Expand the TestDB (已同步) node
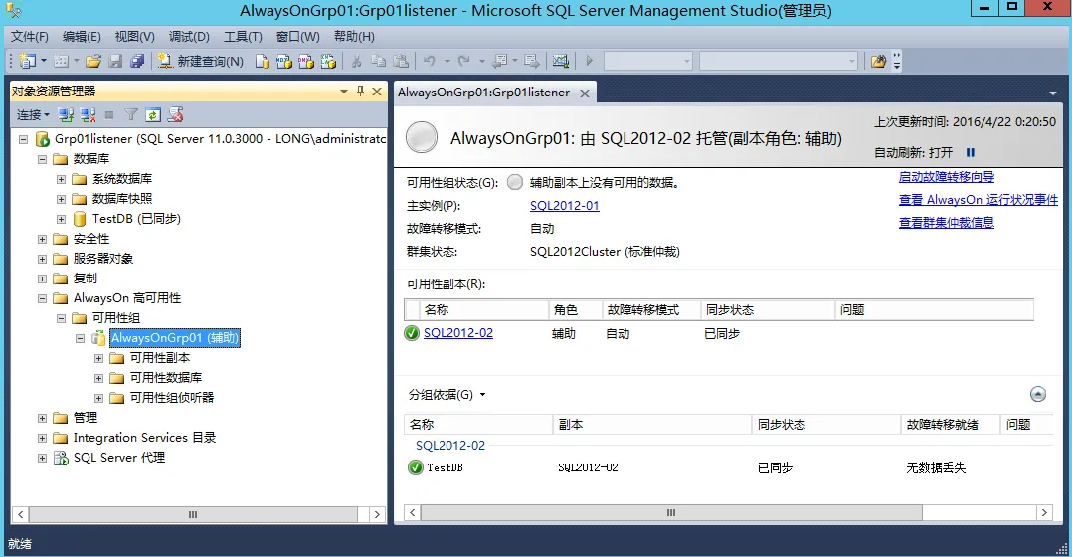1072x557 pixels. coord(61,219)
